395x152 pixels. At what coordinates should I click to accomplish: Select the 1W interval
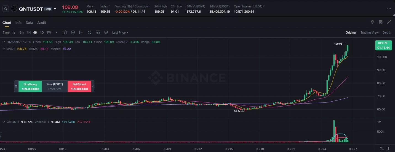[x=49, y=32]
